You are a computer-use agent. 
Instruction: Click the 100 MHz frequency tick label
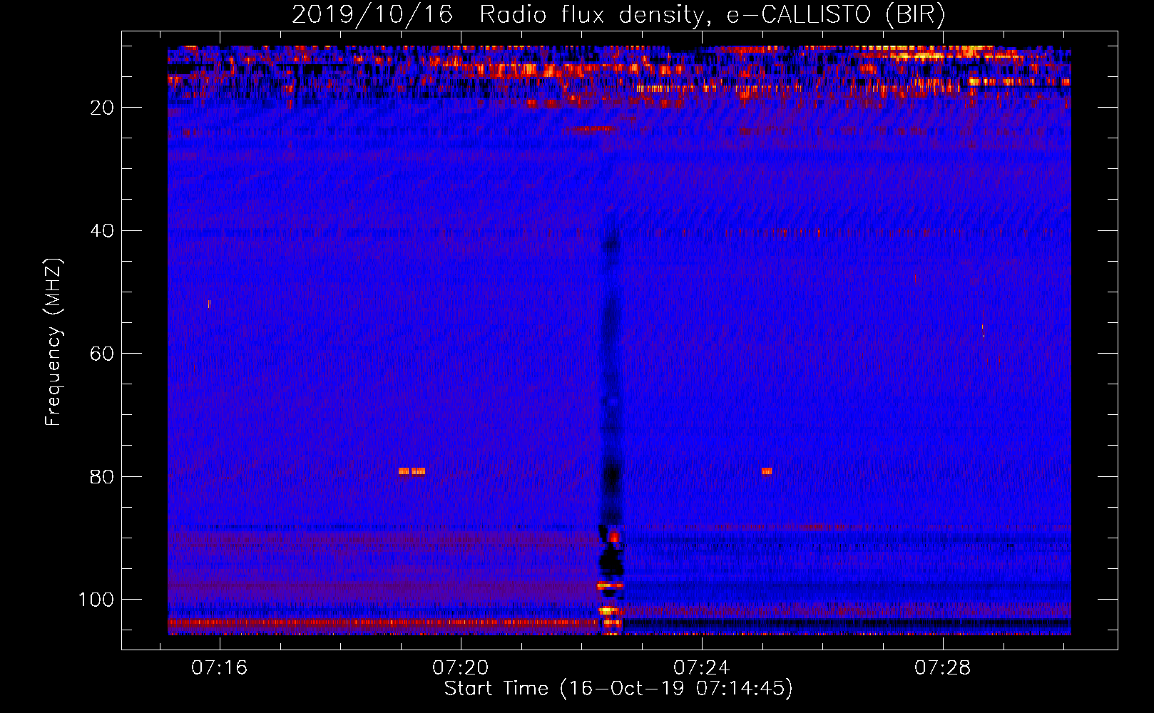click(96, 600)
